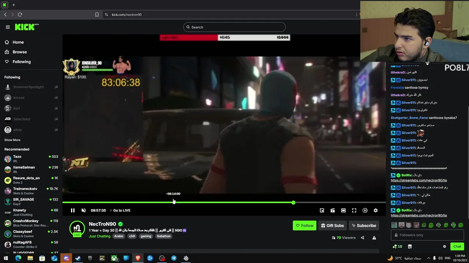This screenshot has width=469, height=263.
Task: Open Steam from the taskbar
Action: (x=78, y=258)
